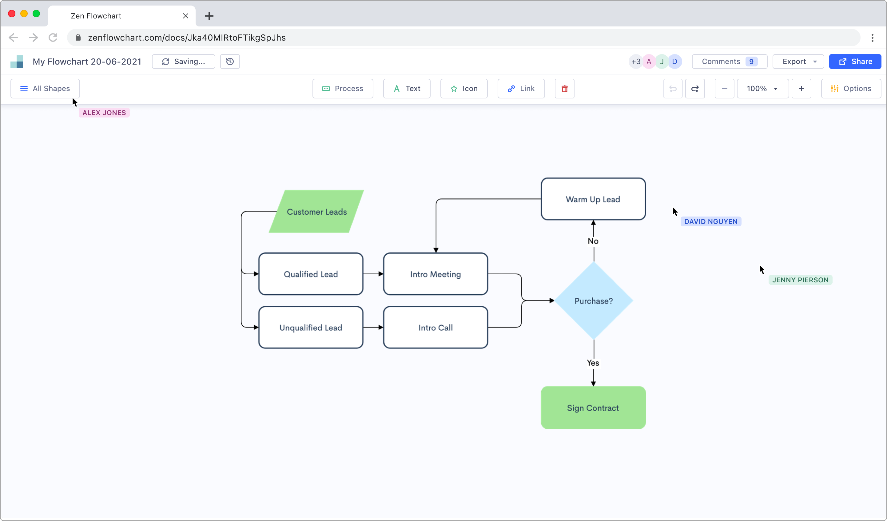Select the Zen Flowchart browser tab
887x521 pixels.
[121, 16]
